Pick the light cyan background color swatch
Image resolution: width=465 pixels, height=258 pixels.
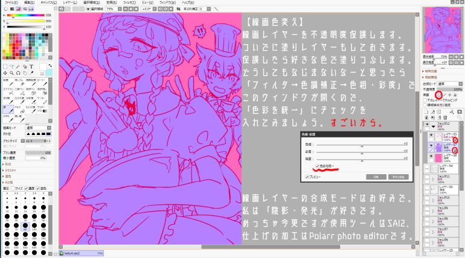click(49, 72)
